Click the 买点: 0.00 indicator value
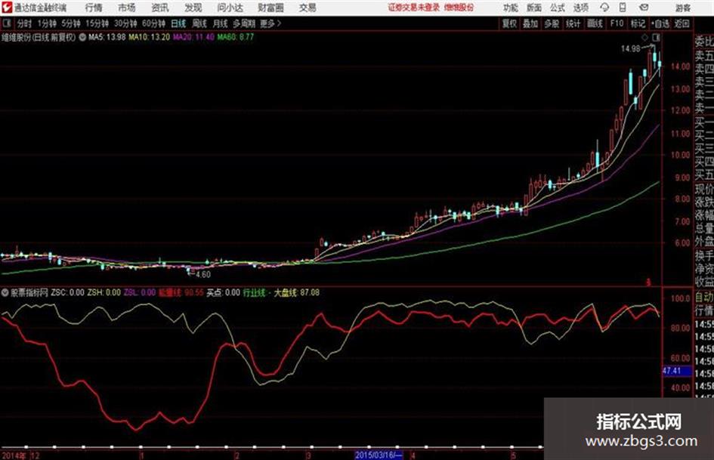Image resolution: width=714 pixels, height=460 pixels. [x=223, y=292]
